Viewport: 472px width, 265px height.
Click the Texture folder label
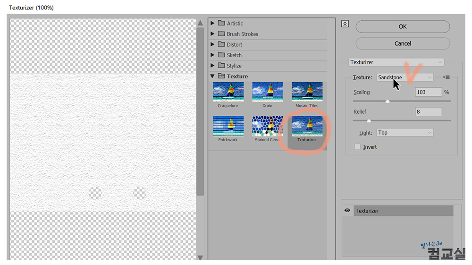(237, 76)
